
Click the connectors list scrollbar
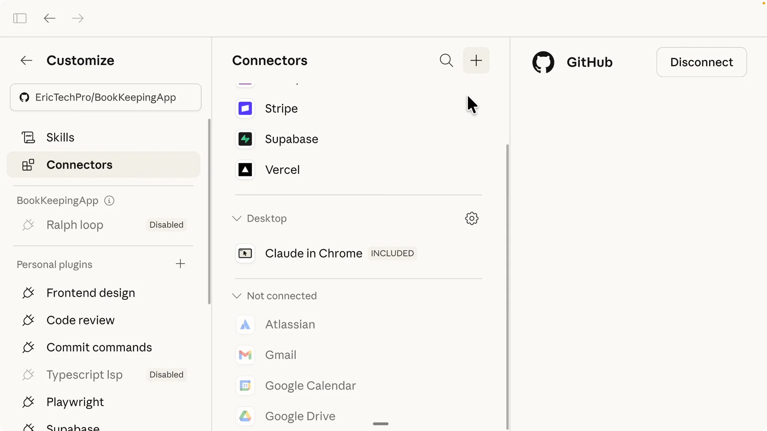[x=507, y=287]
